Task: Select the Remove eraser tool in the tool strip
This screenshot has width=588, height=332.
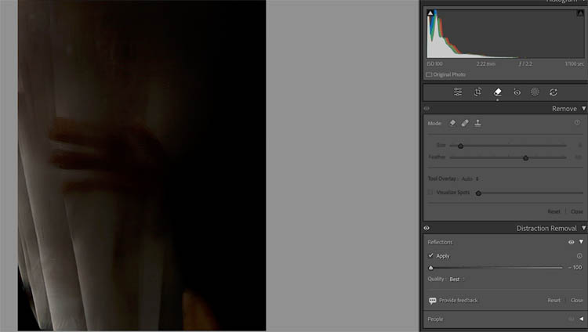Action: (498, 92)
